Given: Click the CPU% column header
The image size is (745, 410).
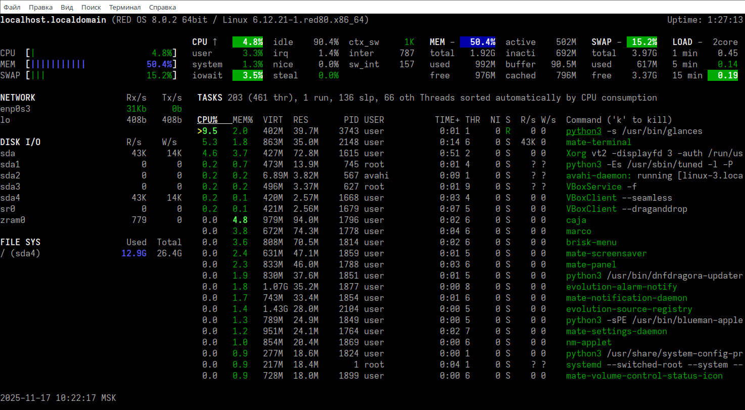Looking at the screenshot, I should click(207, 120).
